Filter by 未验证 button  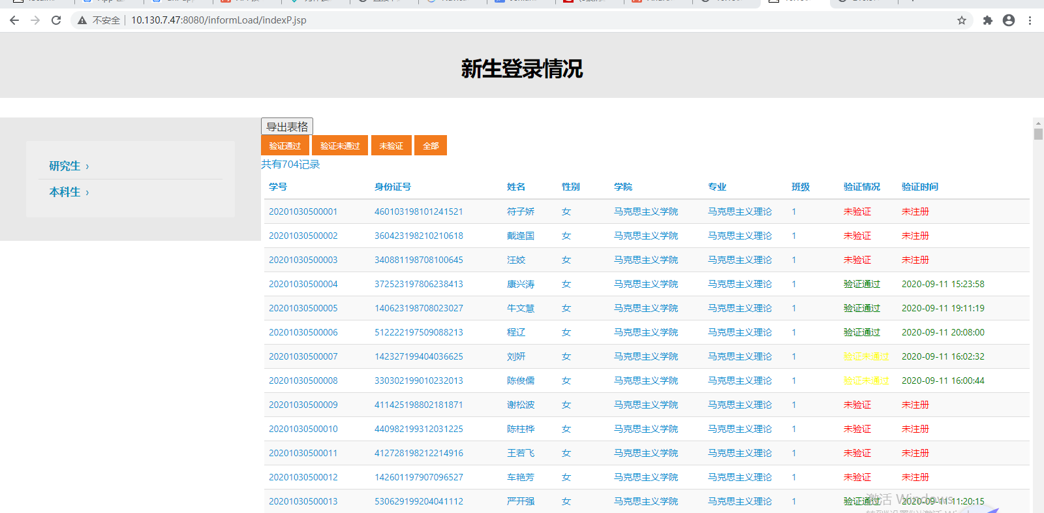391,146
